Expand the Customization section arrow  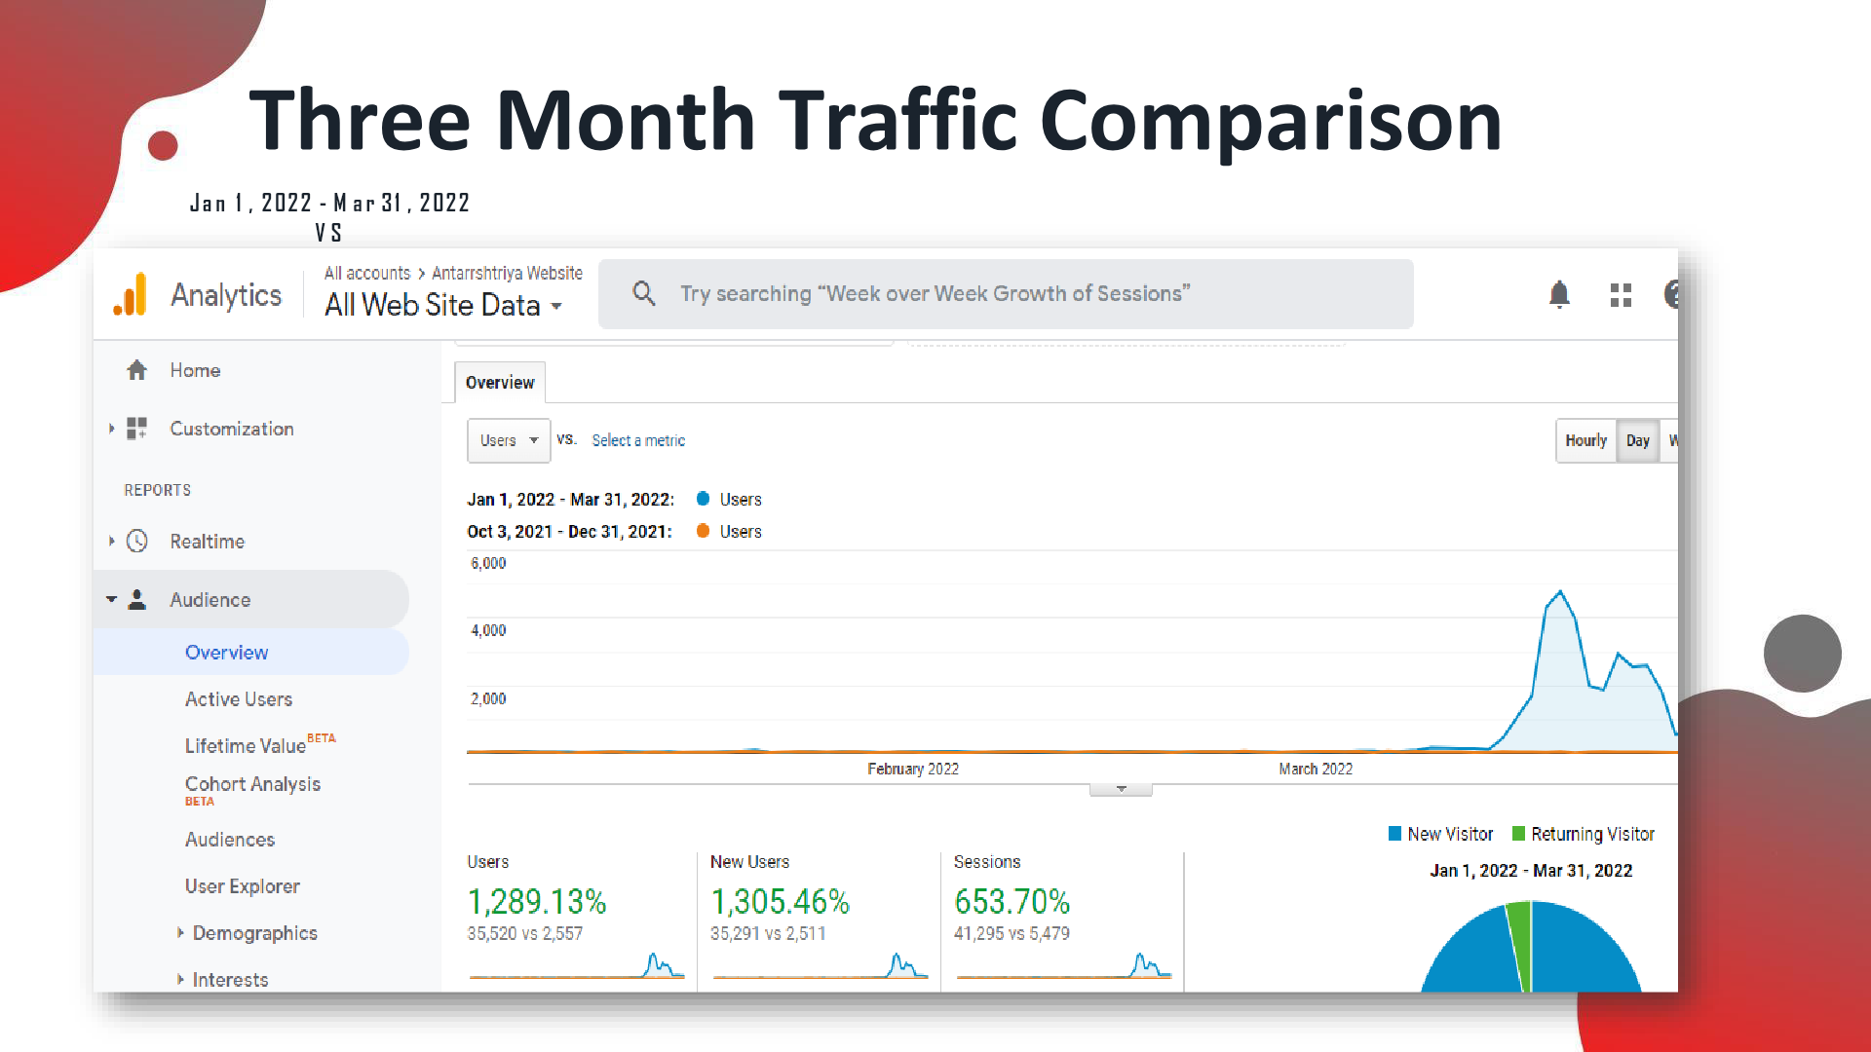pos(111,429)
